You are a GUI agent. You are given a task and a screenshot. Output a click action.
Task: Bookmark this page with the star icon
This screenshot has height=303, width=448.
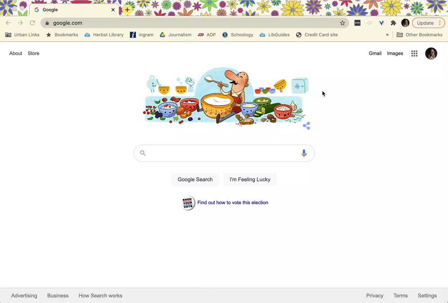(342, 23)
